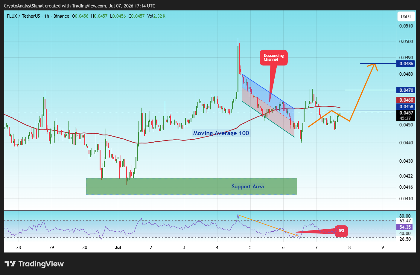Click the Vol 2.32 K volume readout
This screenshot has height=275, width=420.
(x=156, y=16)
